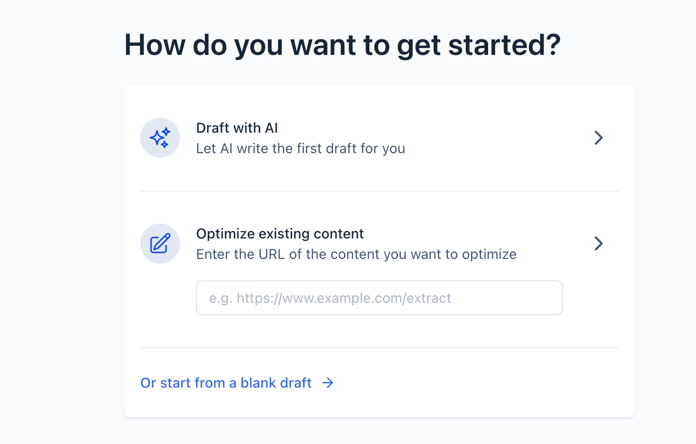Follow the 'Or start from a blank draft' link
The height and width of the screenshot is (444, 696).
pyautogui.click(x=226, y=383)
